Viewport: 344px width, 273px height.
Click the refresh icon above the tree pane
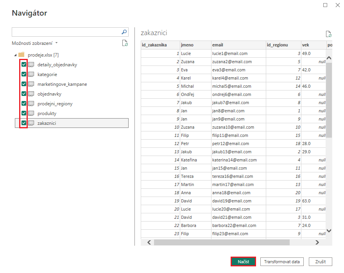[125, 43]
